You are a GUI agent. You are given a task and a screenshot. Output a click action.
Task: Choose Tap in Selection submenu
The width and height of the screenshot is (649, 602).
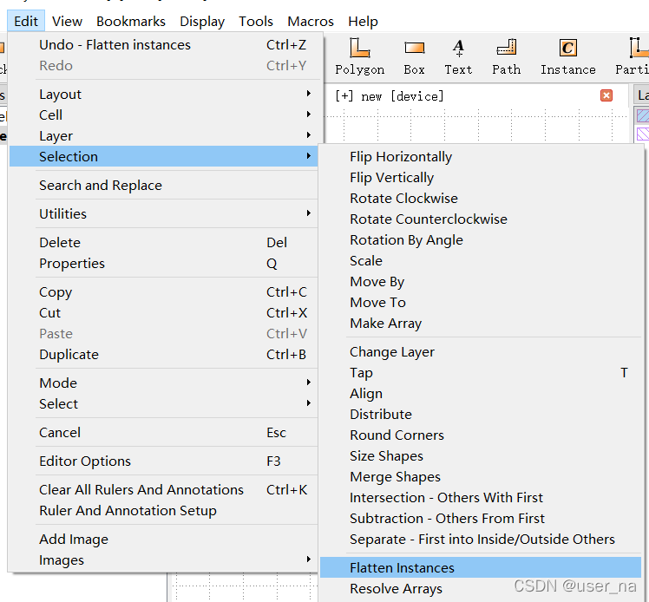480,372
